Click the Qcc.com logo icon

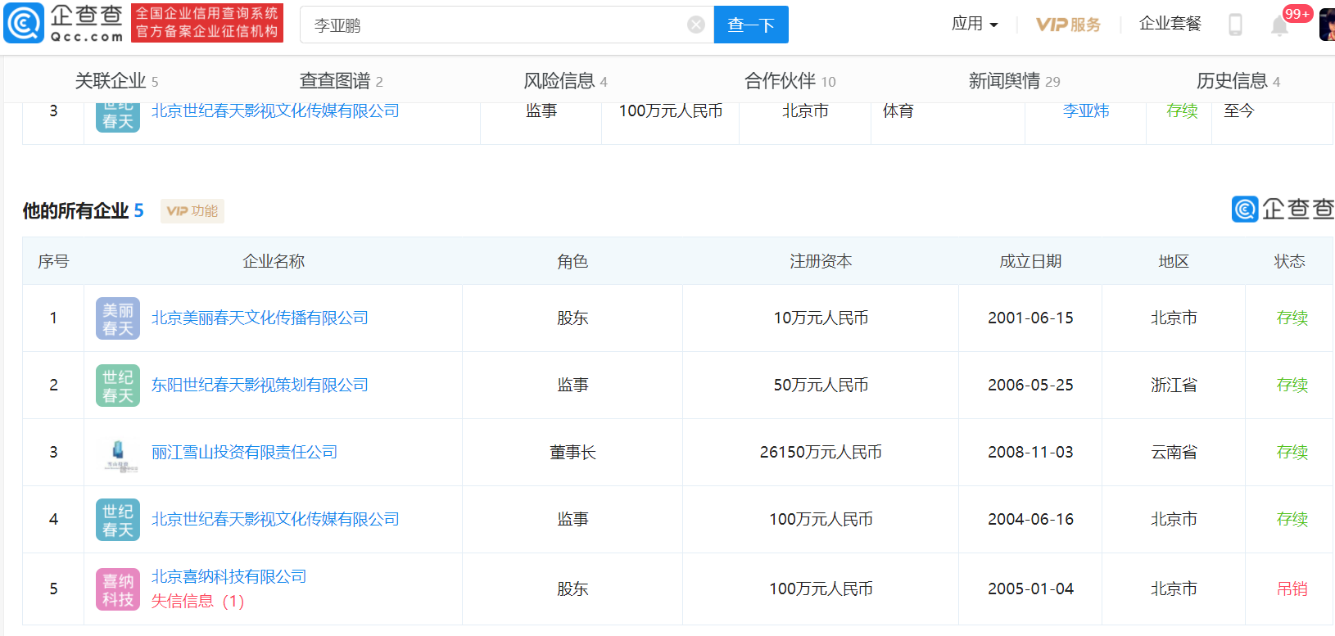[x=25, y=24]
